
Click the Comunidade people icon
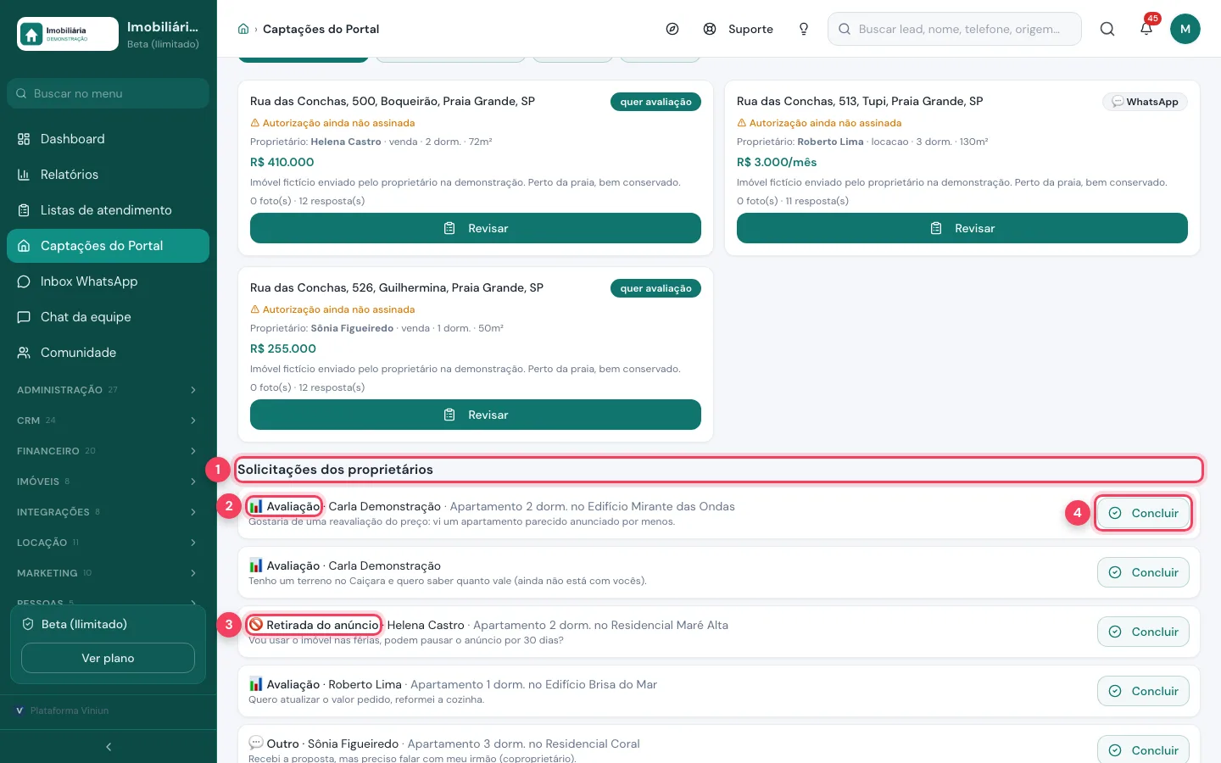click(24, 353)
